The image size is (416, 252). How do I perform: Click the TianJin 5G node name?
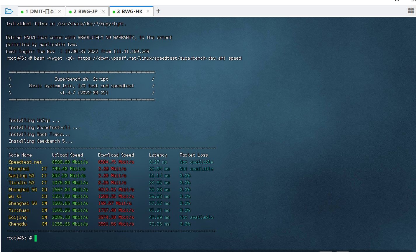point(21,183)
